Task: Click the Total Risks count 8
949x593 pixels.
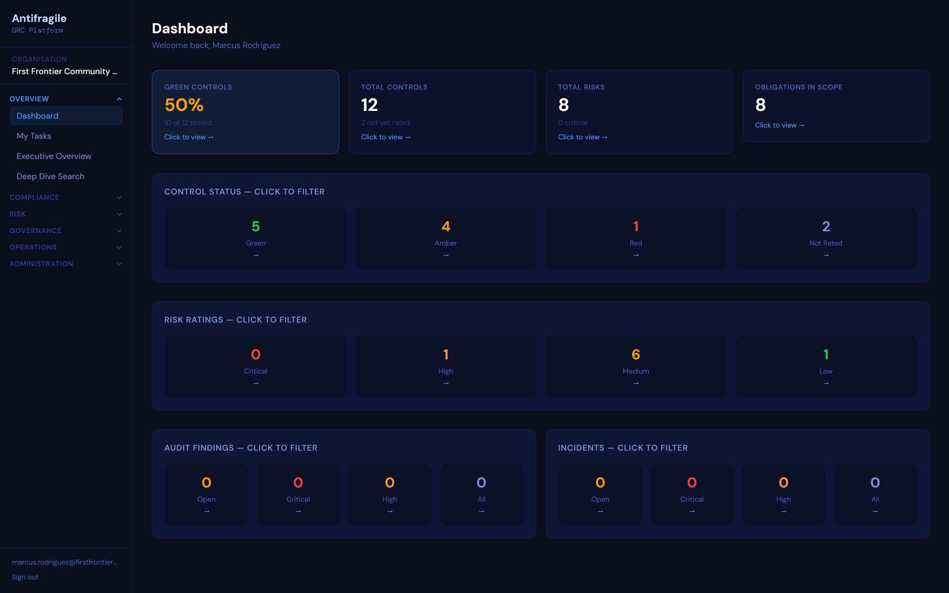Action: coord(563,105)
